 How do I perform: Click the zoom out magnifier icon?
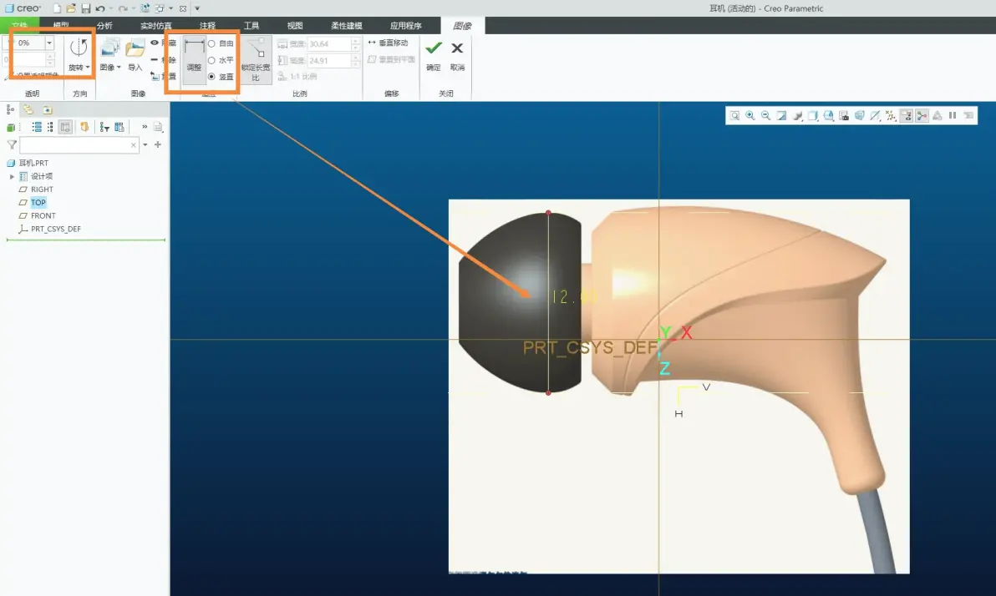(766, 115)
